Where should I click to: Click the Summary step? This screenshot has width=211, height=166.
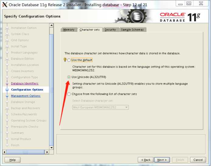coord(17,133)
